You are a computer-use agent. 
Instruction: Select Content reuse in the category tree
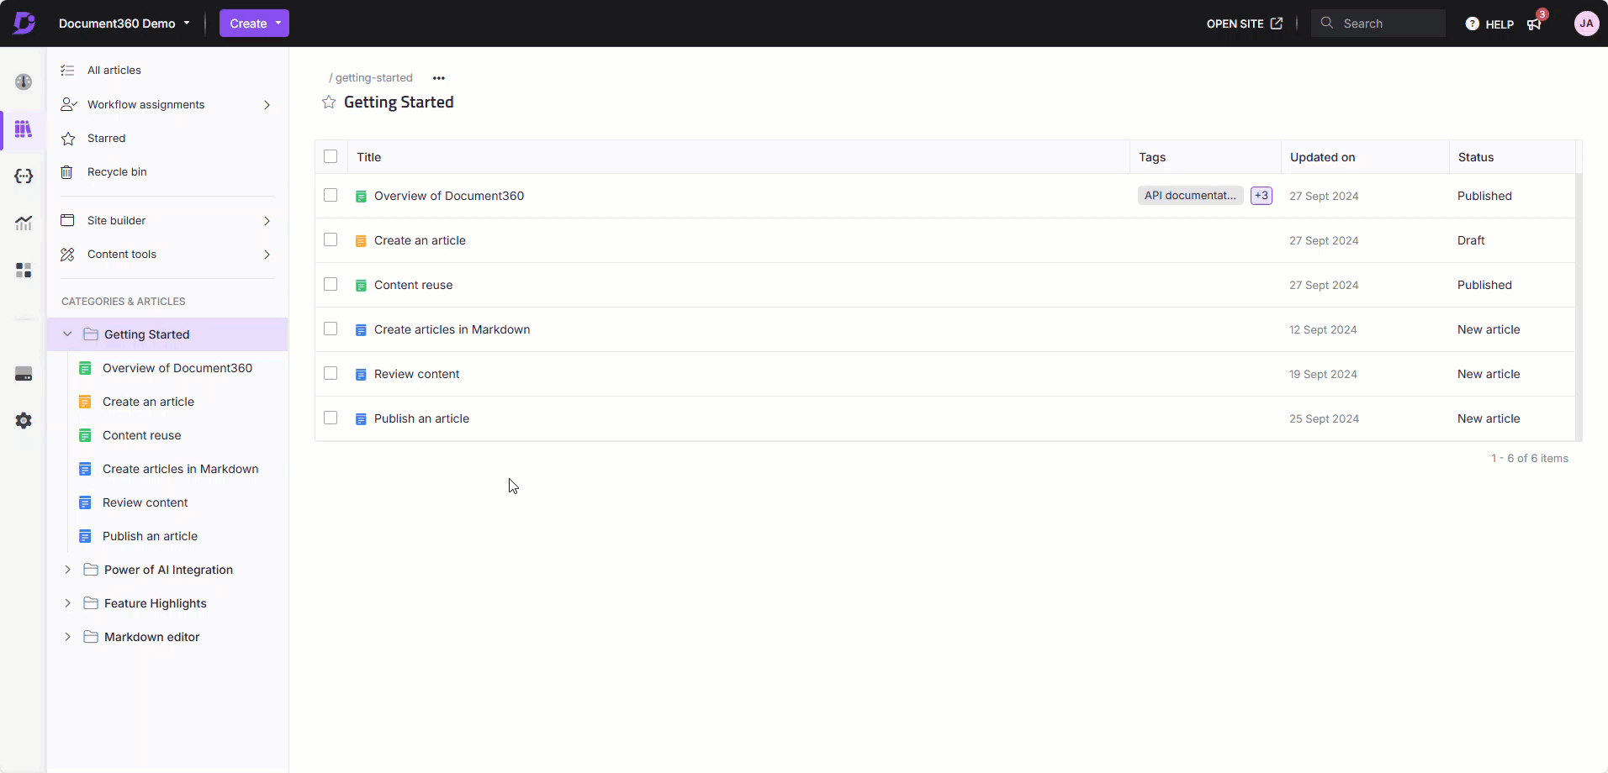142,435
